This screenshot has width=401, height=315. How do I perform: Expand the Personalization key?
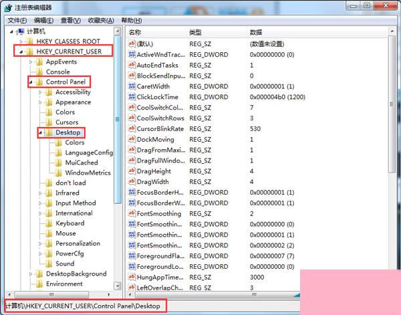pos(40,243)
